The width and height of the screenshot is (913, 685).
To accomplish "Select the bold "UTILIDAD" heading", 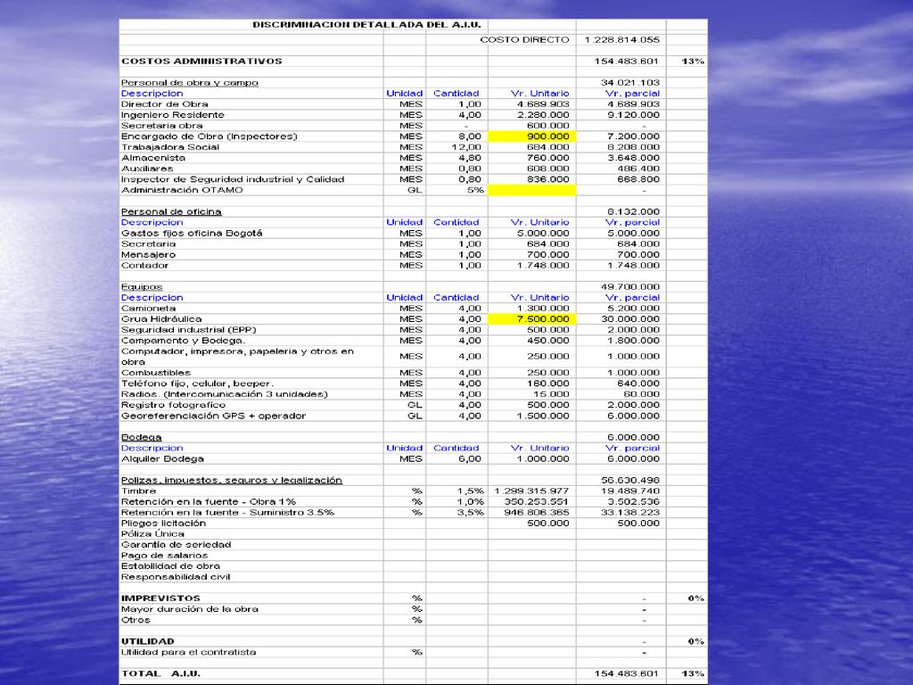I will tap(147, 641).
